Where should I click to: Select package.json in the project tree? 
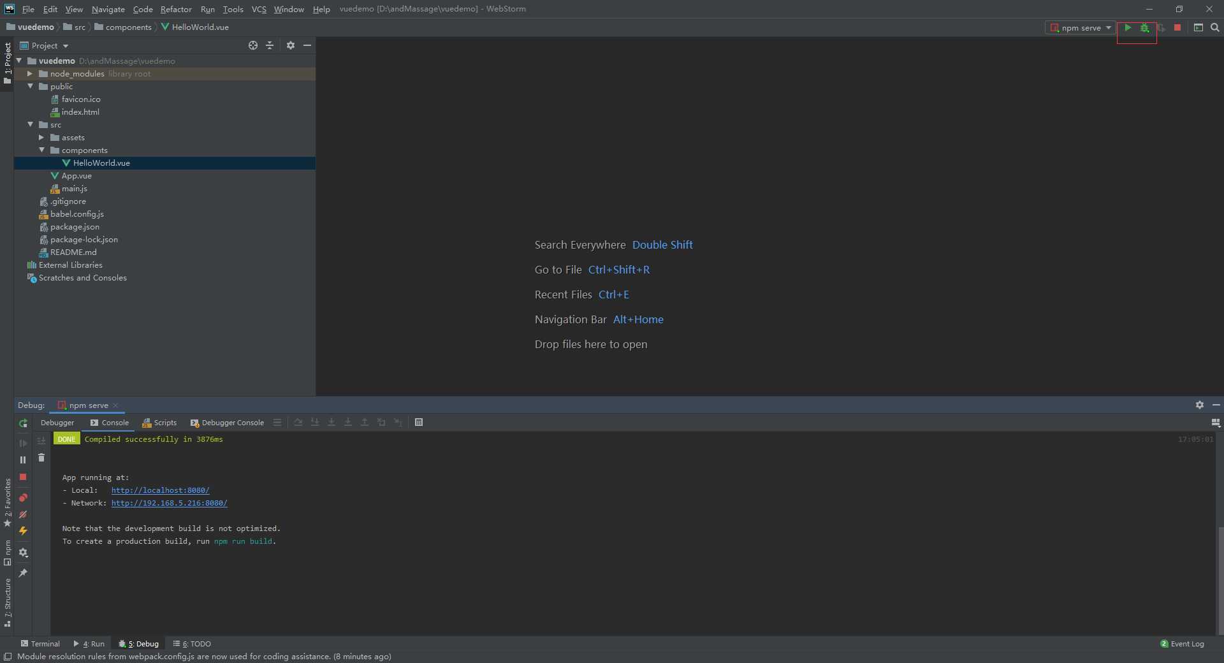[x=75, y=226]
